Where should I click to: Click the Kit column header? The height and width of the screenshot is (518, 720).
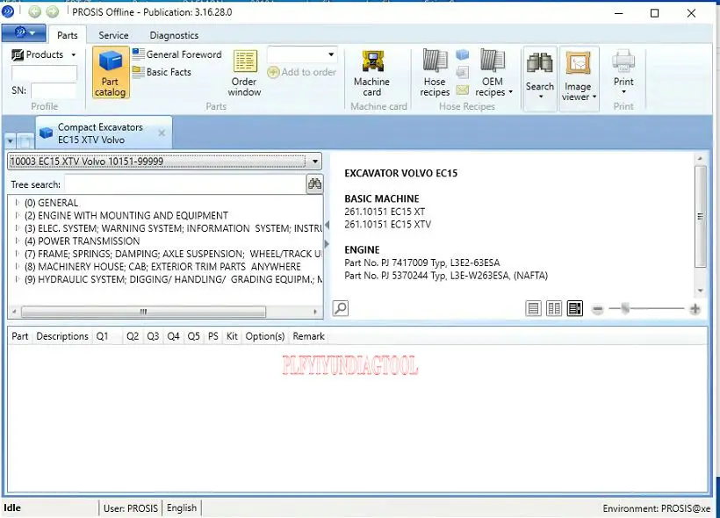click(x=232, y=336)
